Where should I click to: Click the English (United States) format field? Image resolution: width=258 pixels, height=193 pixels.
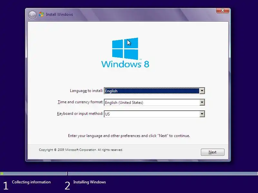154,102
